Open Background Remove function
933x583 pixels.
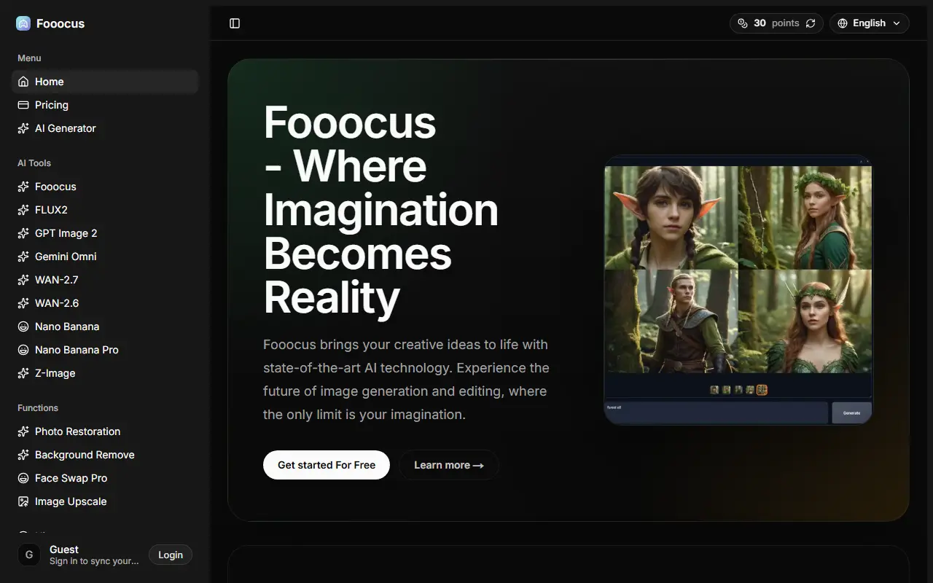tap(105, 455)
